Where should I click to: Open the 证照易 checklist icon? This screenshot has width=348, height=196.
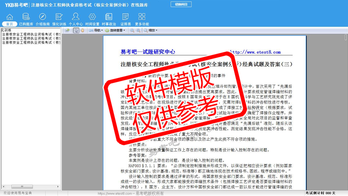tap(126, 19)
